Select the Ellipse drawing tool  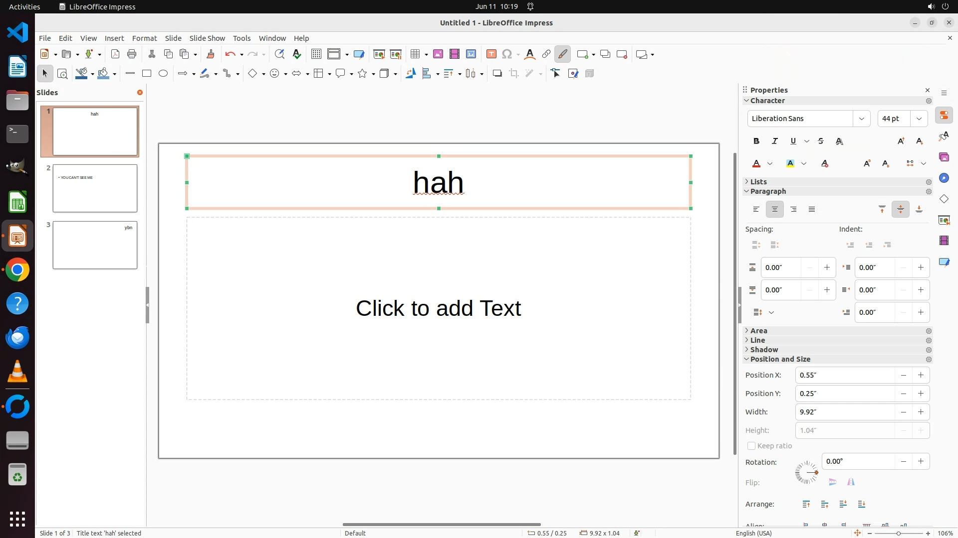pos(163,74)
